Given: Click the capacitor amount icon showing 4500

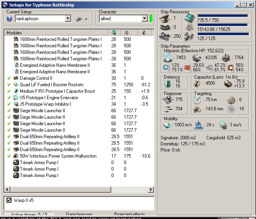Looking at the screenshot, I should coord(197,84).
